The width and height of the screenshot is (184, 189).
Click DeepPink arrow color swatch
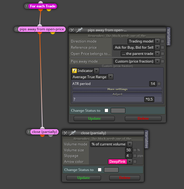[117, 162]
